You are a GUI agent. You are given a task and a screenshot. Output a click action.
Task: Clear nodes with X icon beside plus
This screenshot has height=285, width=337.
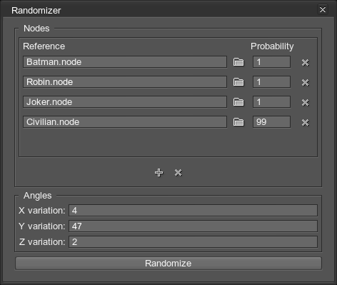coord(178,173)
